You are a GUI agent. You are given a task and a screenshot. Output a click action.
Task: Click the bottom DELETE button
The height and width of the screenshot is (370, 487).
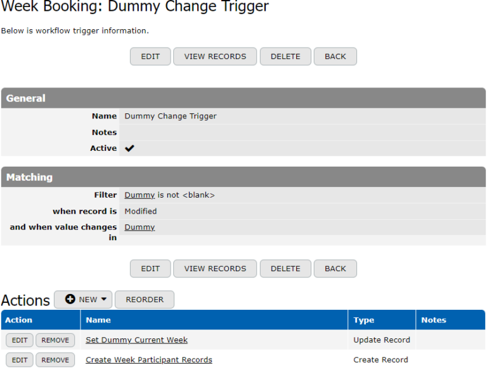pos(285,269)
